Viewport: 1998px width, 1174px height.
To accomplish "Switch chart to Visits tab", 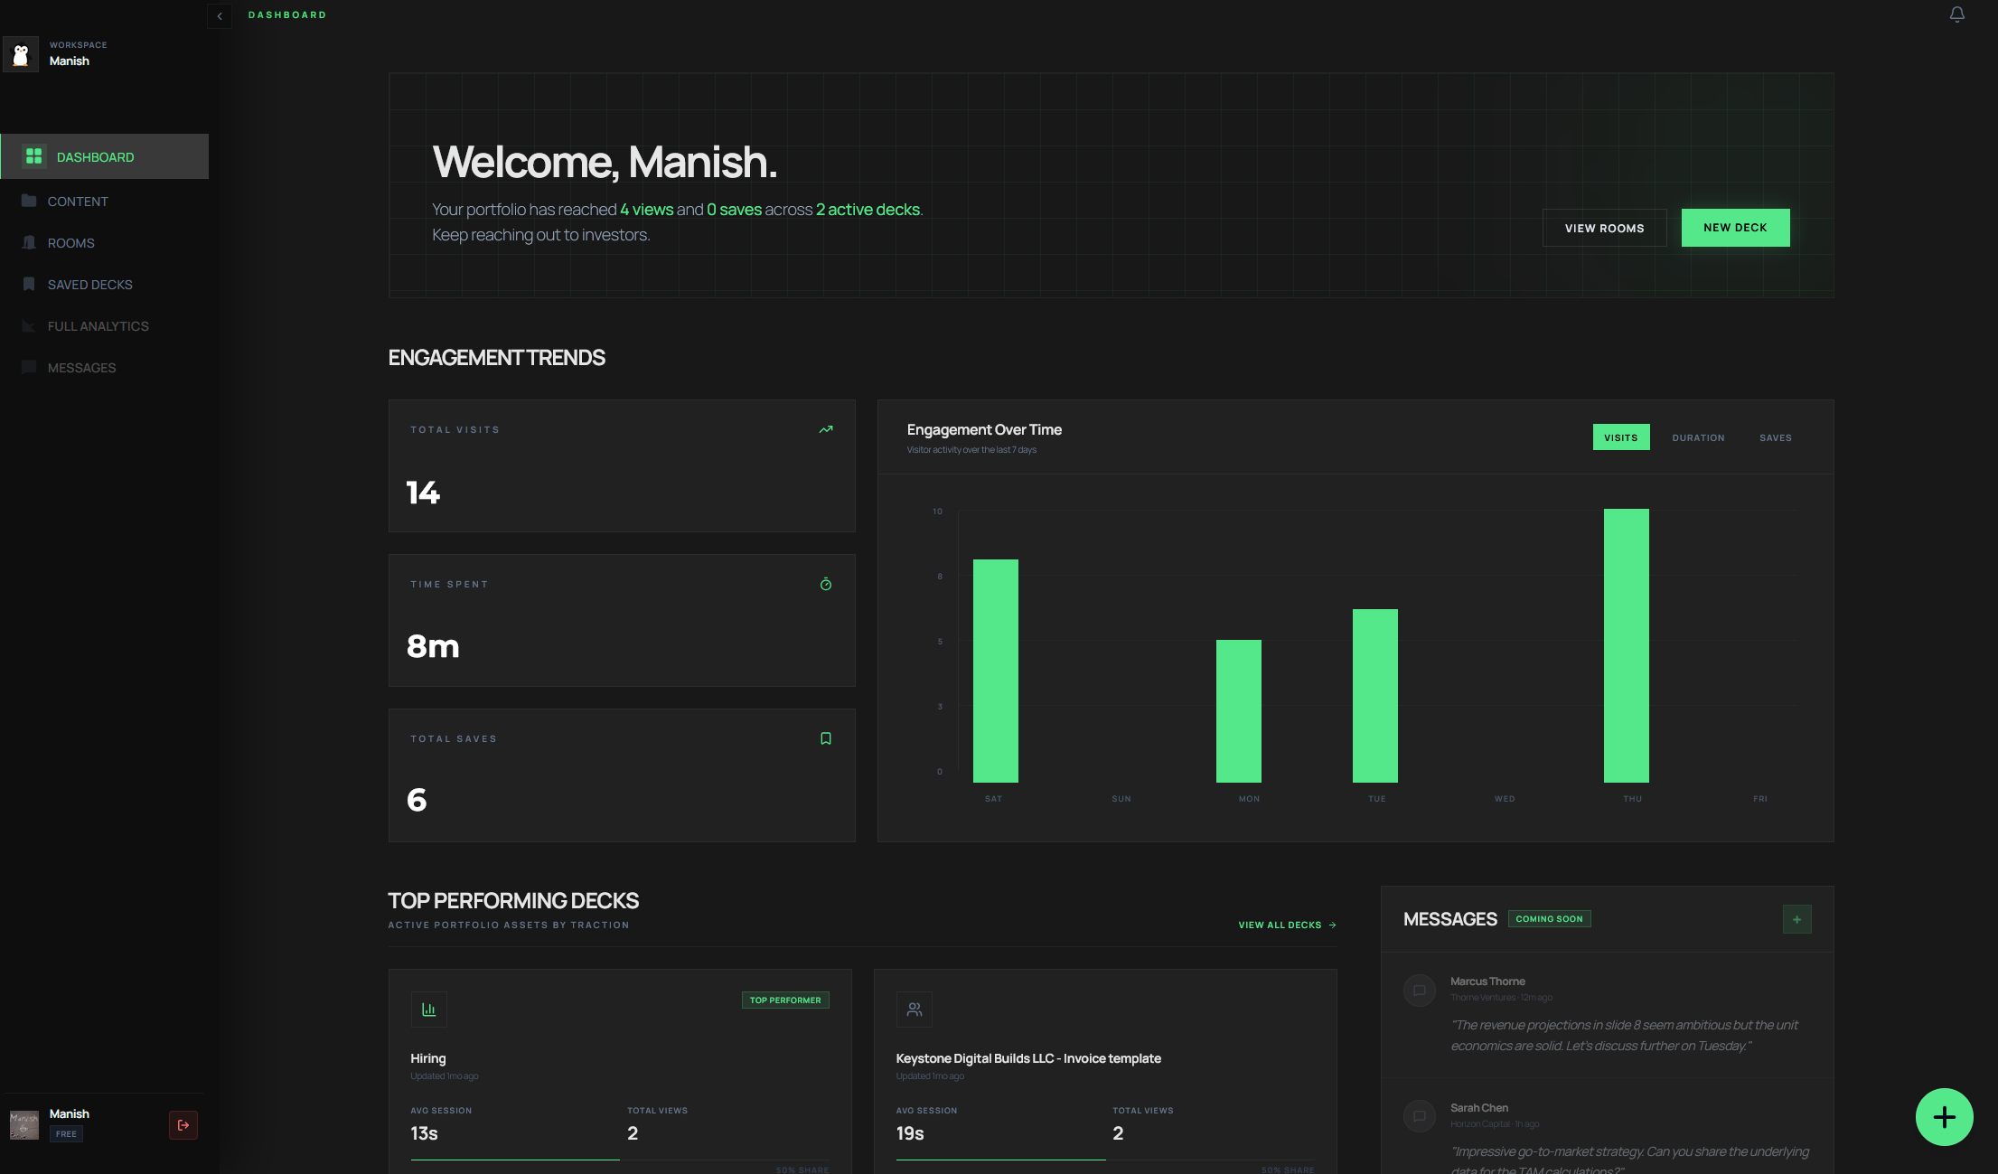I will (x=1621, y=437).
